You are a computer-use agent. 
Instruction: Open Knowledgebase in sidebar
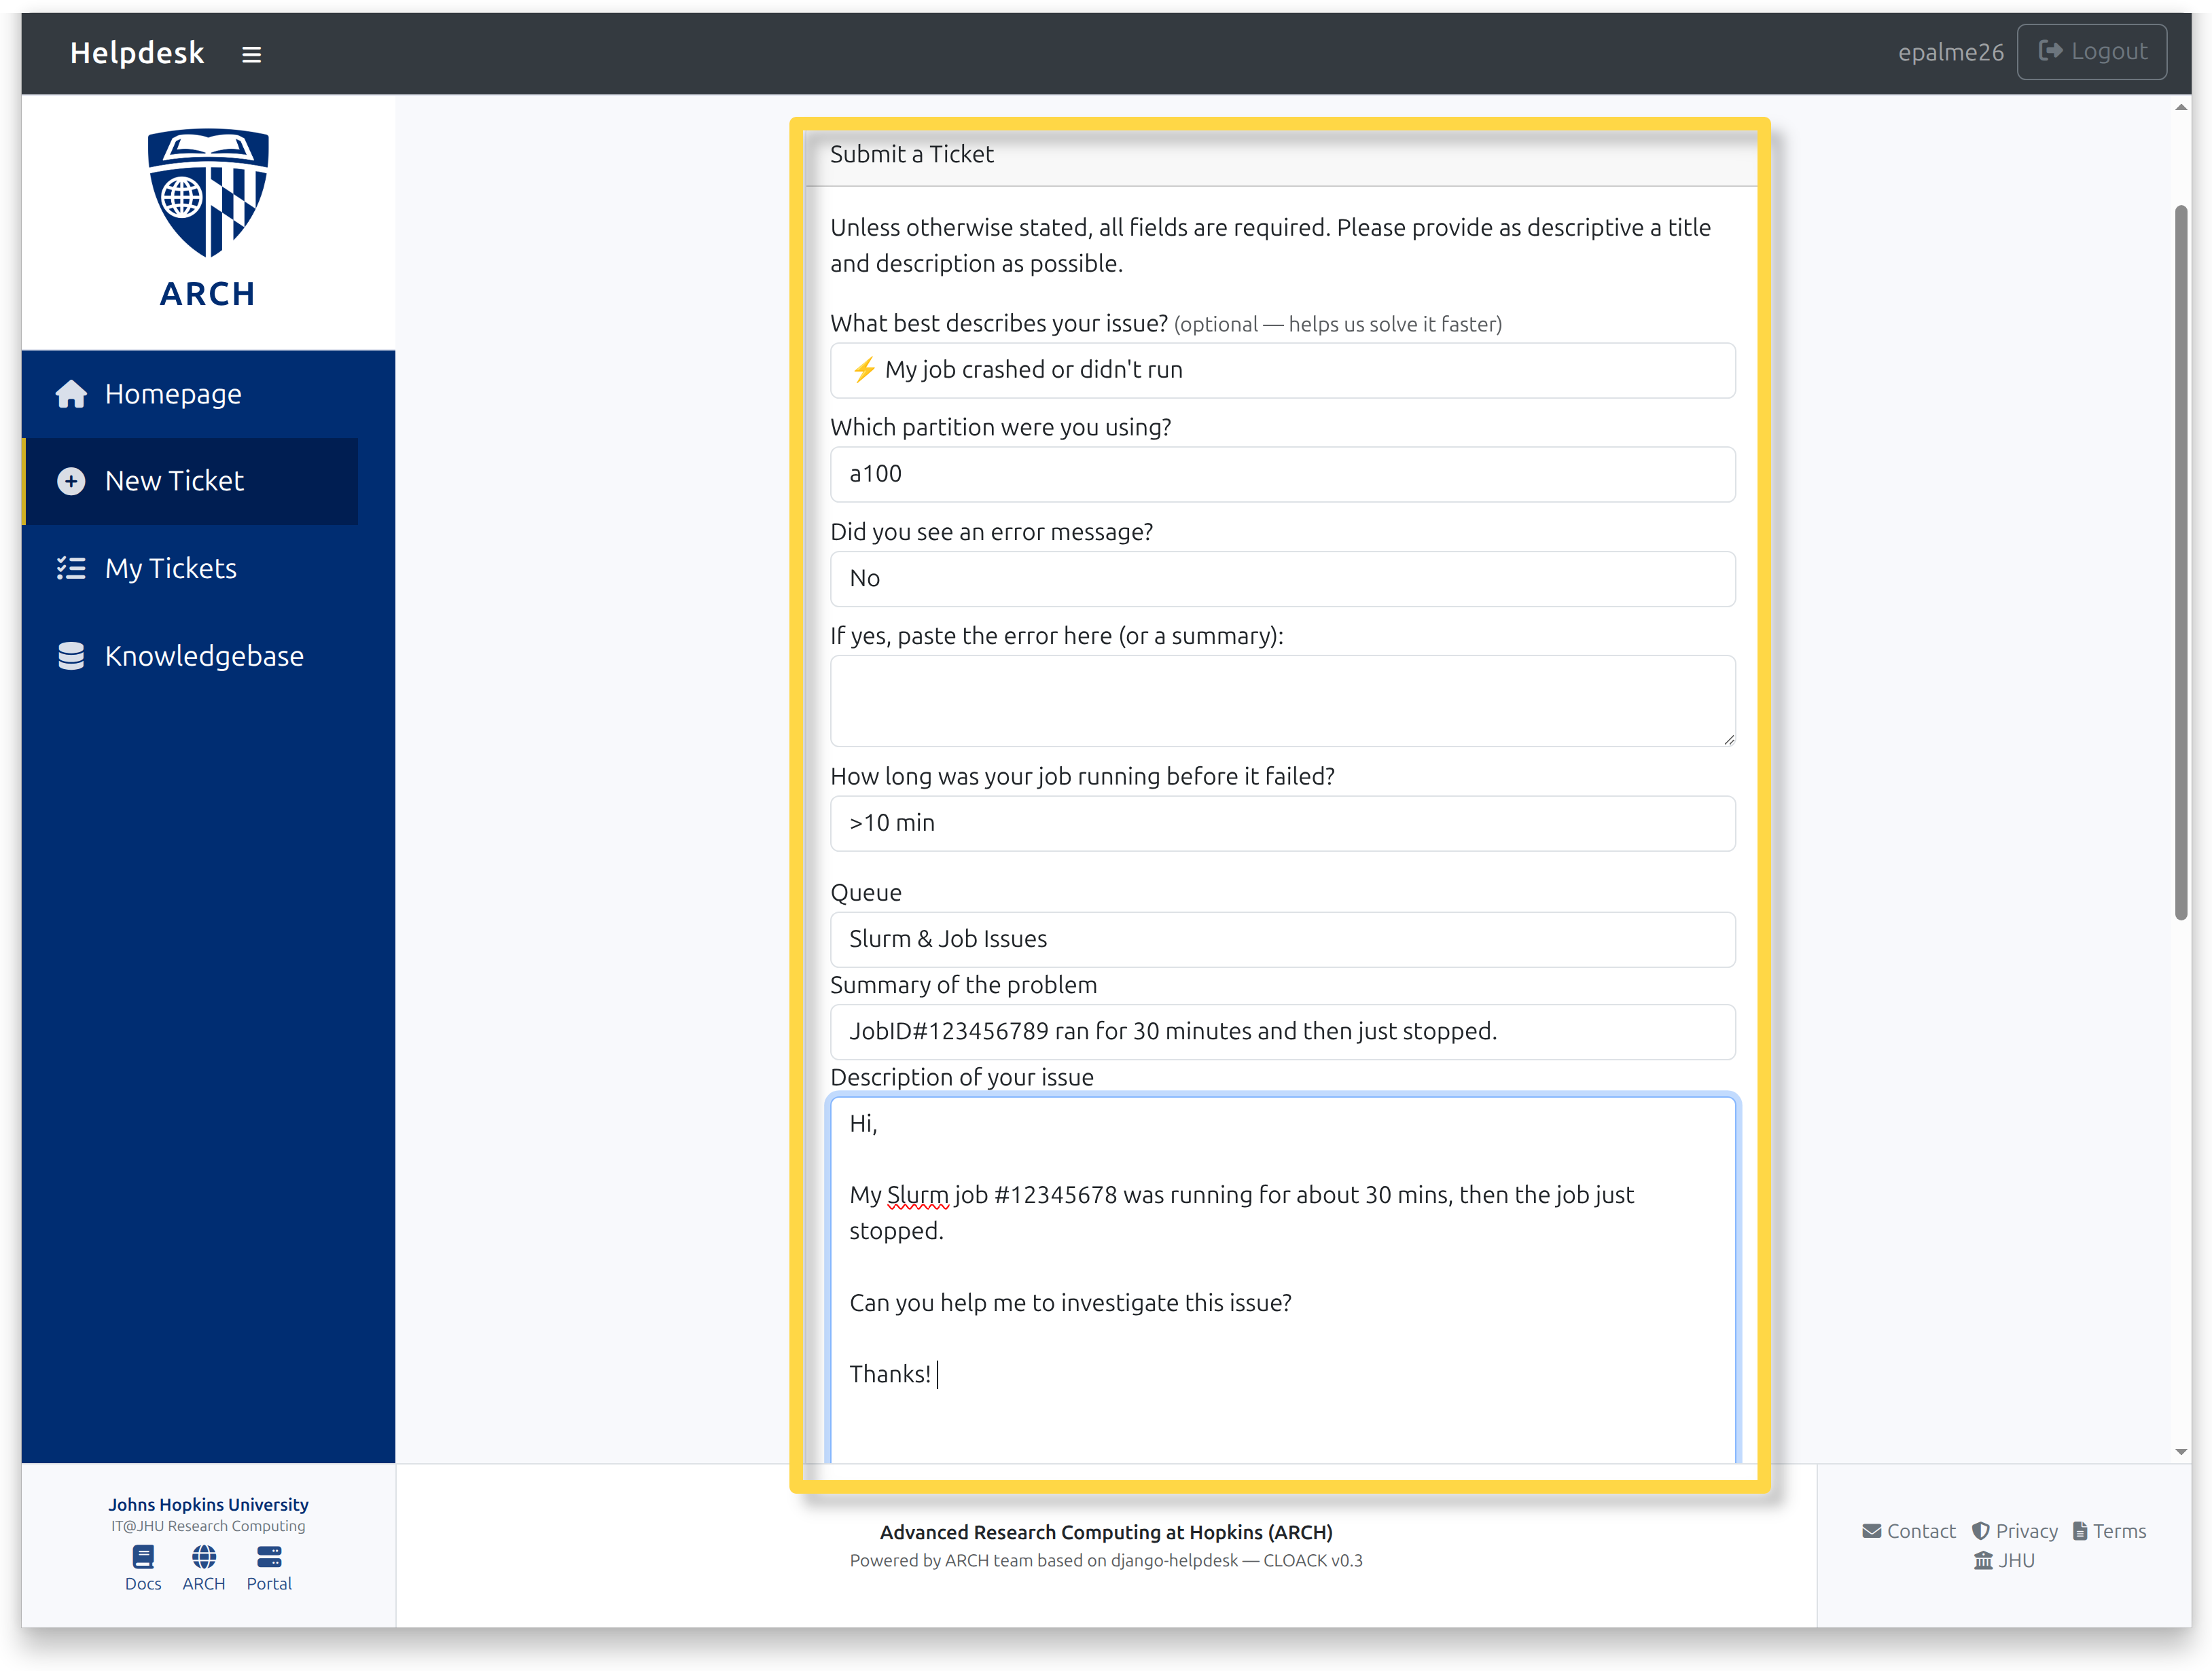190,656
